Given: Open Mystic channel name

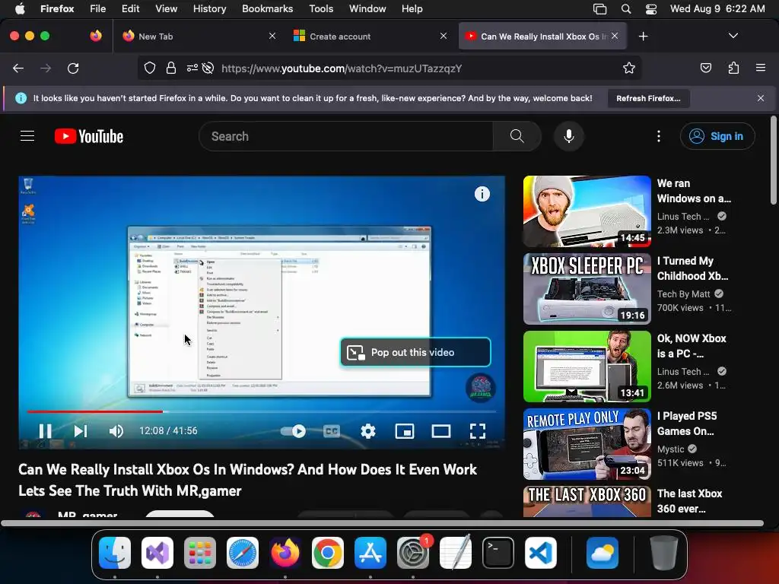Looking at the screenshot, I should (x=670, y=449).
